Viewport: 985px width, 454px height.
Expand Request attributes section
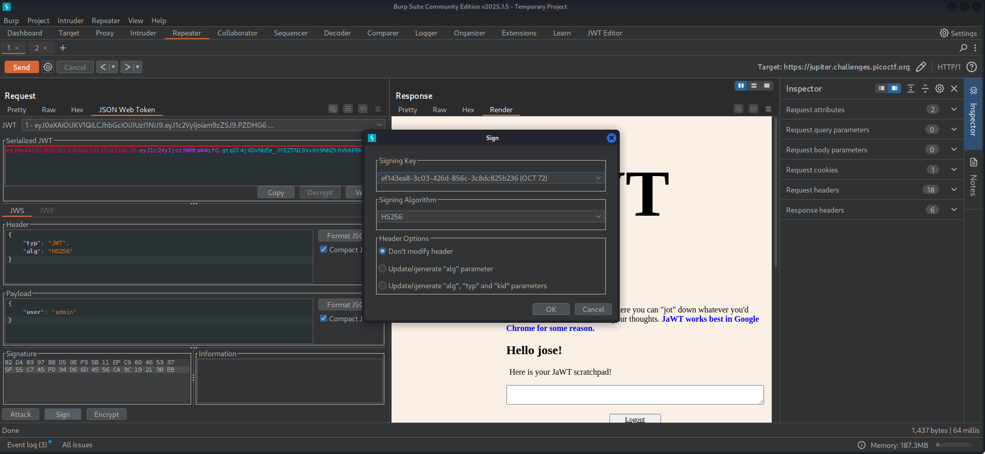[x=954, y=109]
